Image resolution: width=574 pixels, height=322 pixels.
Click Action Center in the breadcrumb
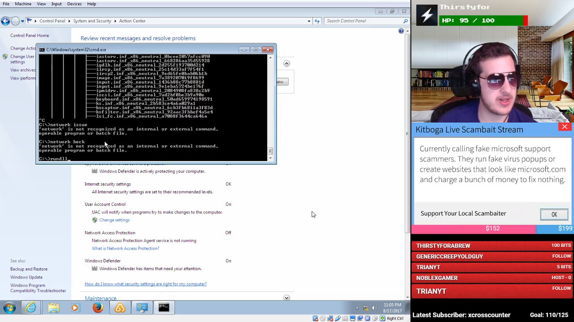point(132,21)
